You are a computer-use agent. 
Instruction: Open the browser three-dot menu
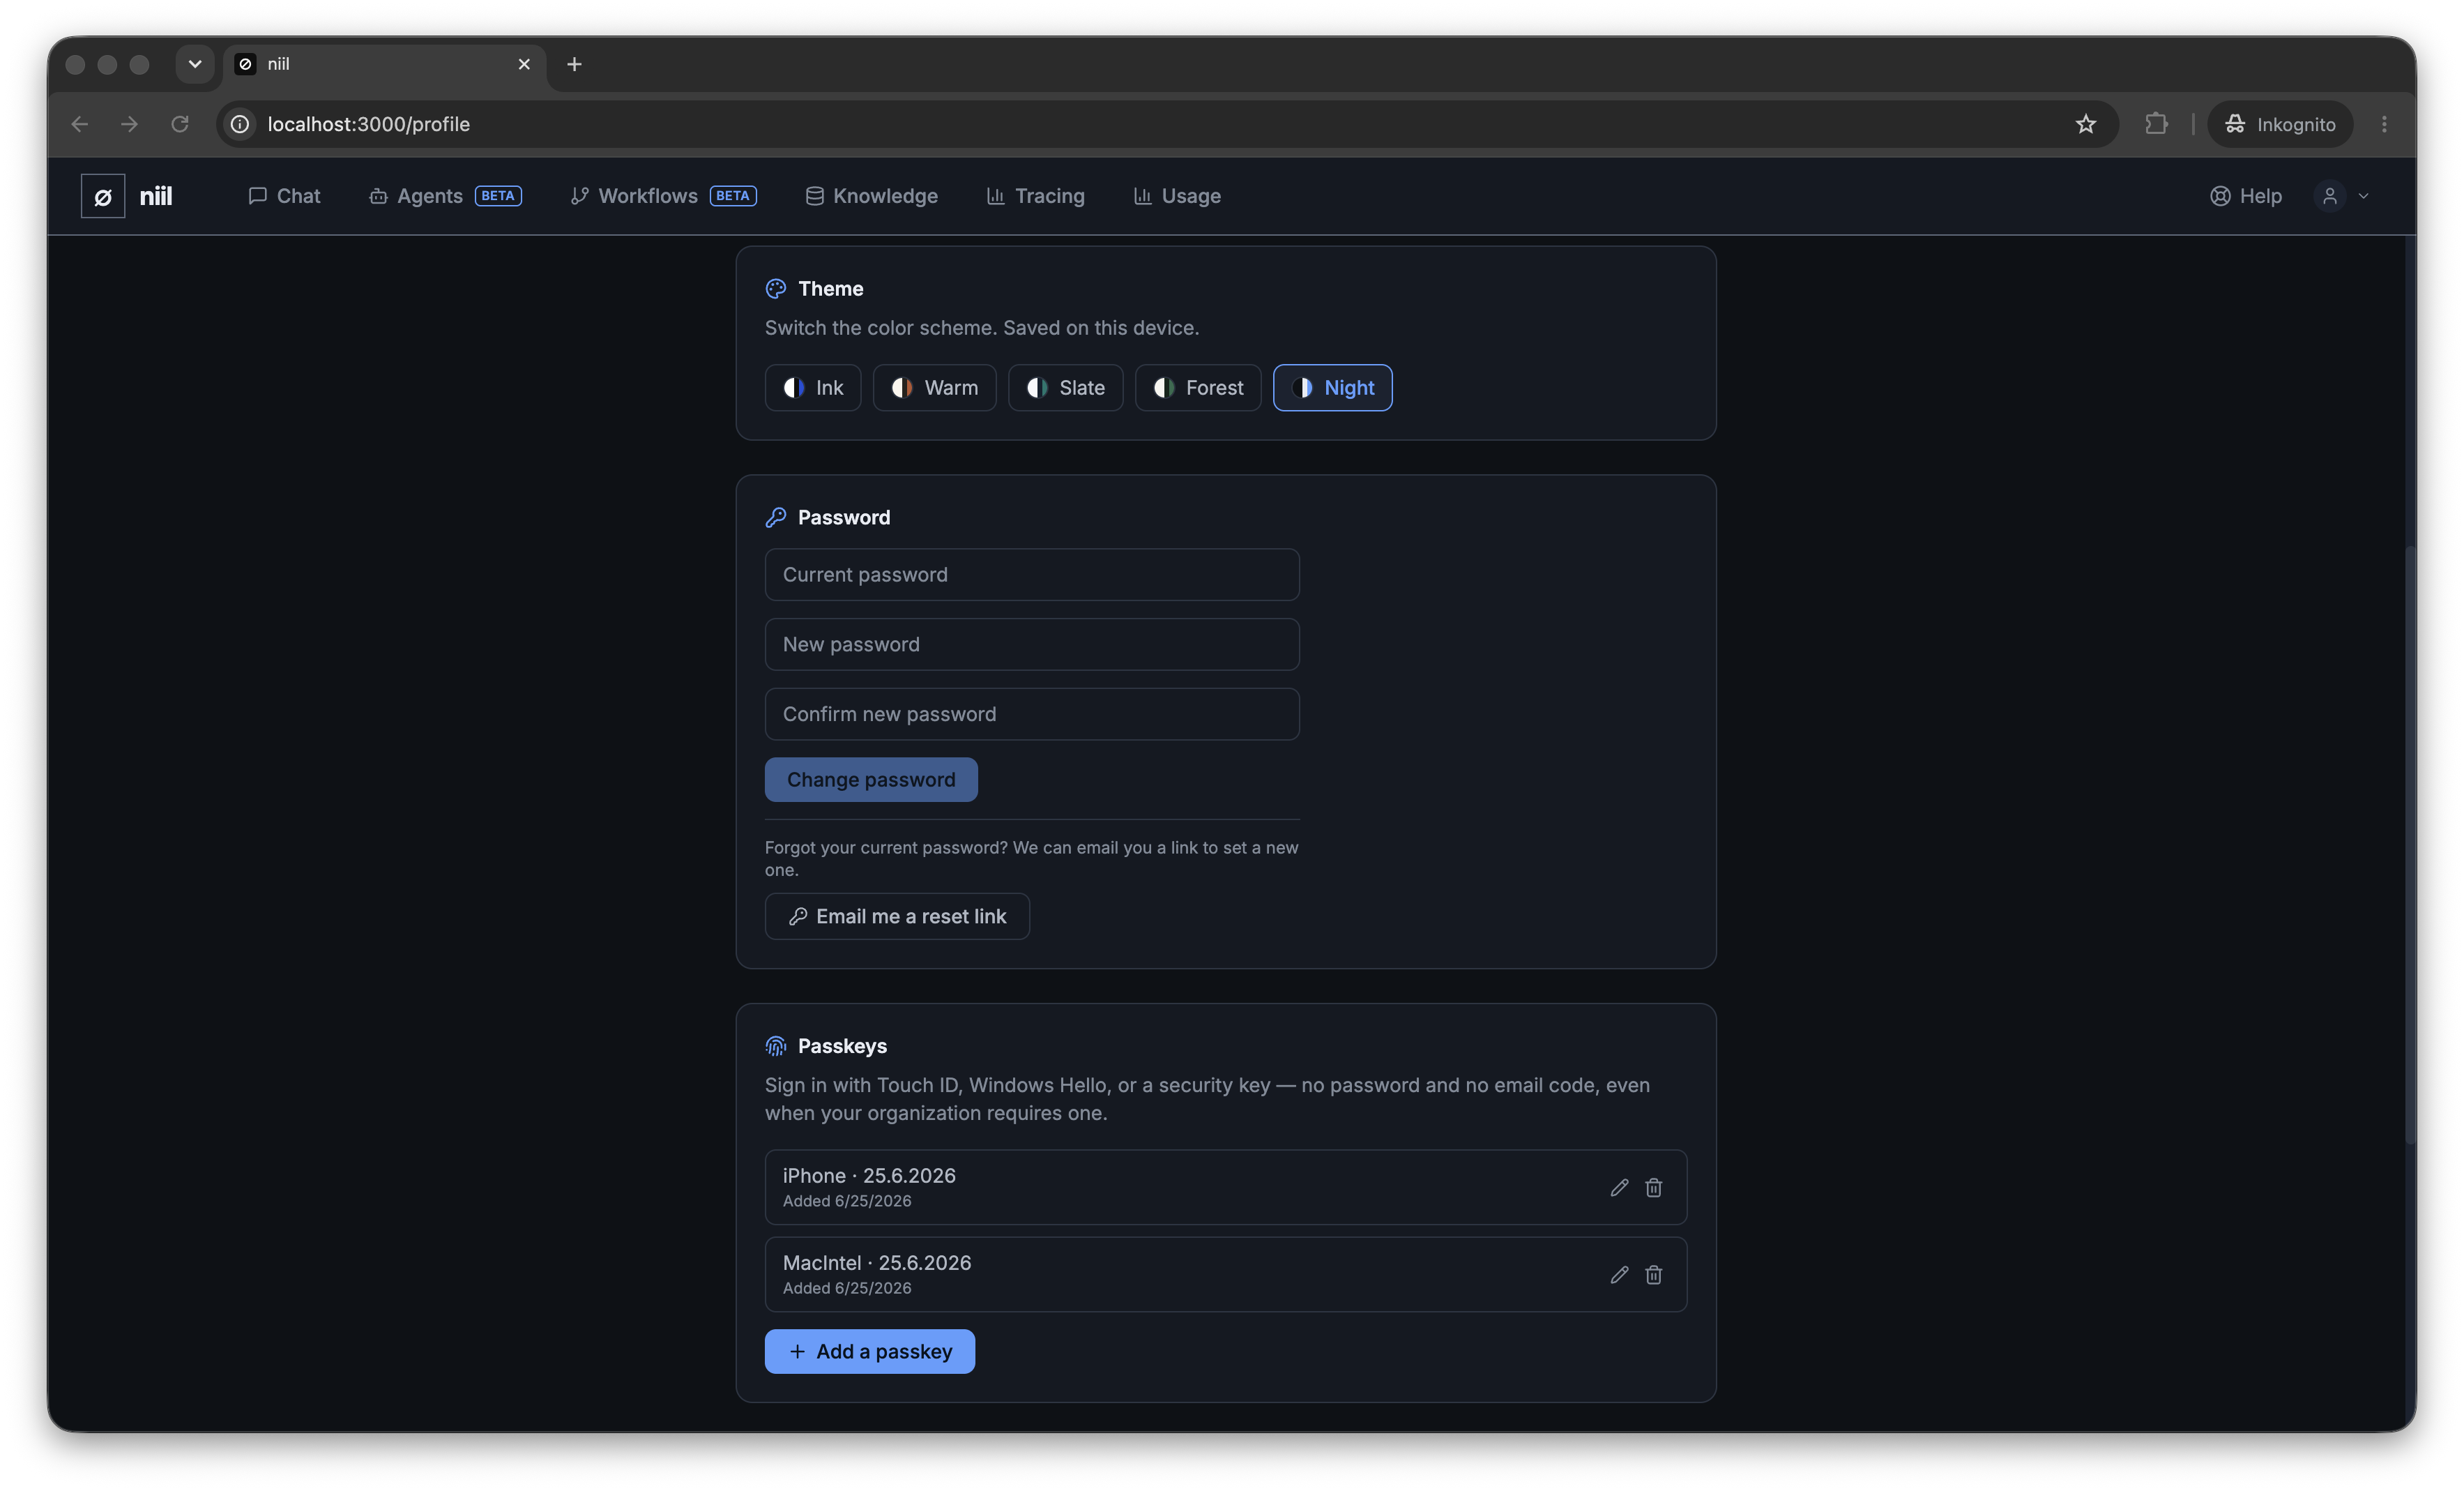[x=2384, y=124]
